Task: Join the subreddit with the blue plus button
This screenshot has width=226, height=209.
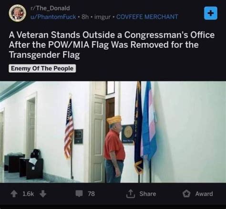Action: pyautogui.click(x=211, y=13)
